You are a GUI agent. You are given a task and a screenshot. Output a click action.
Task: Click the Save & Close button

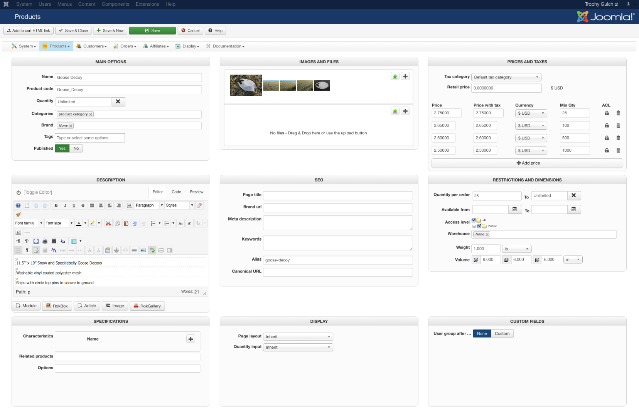pyautogui.click(x=73, y=31)
